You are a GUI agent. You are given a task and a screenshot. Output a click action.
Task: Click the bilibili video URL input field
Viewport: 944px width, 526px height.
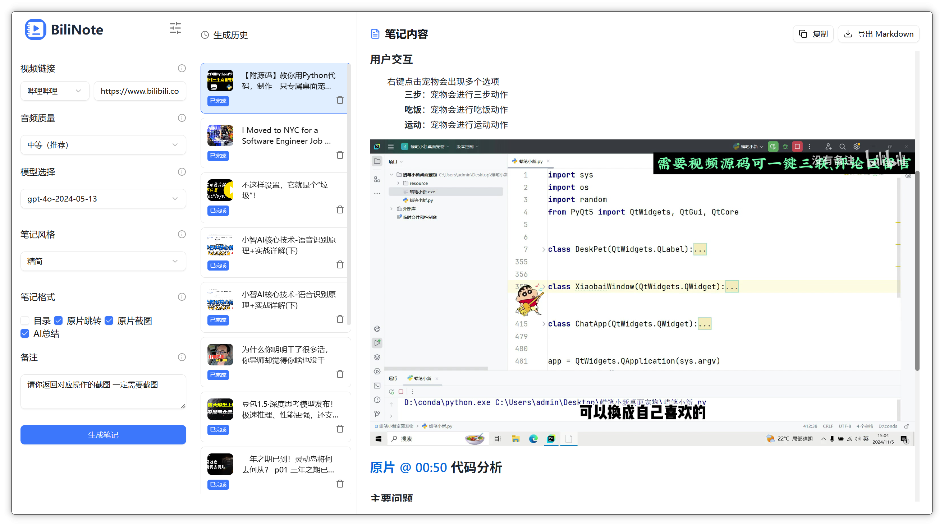pos(139,91)
